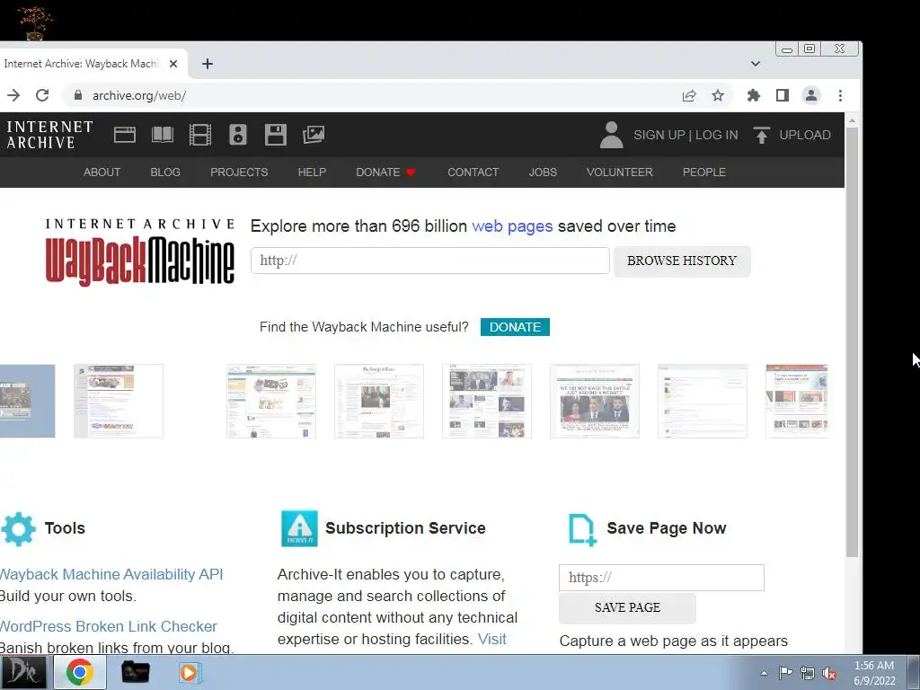Open Wayback Machine Availability API link
This screenshot has height=690, width=920.
pos(111,574)
